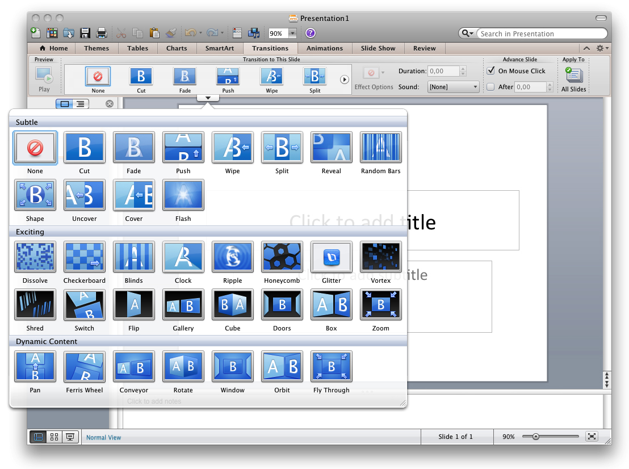The width and height of the screenshot is (629, 469).
Task: Collapse the ribbon using the caret
Action: (x=586, y=48)
